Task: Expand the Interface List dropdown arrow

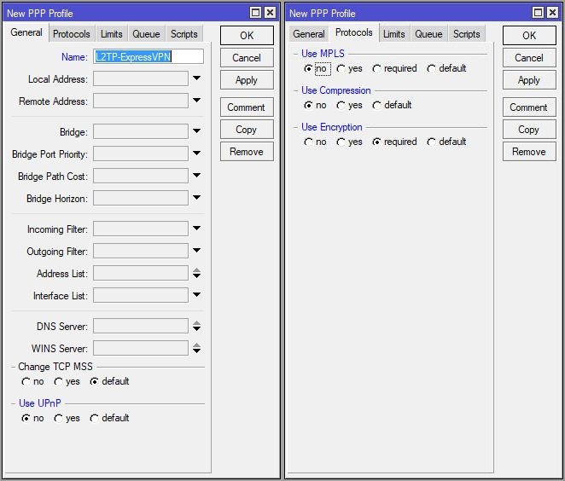Action: [196, 295]
